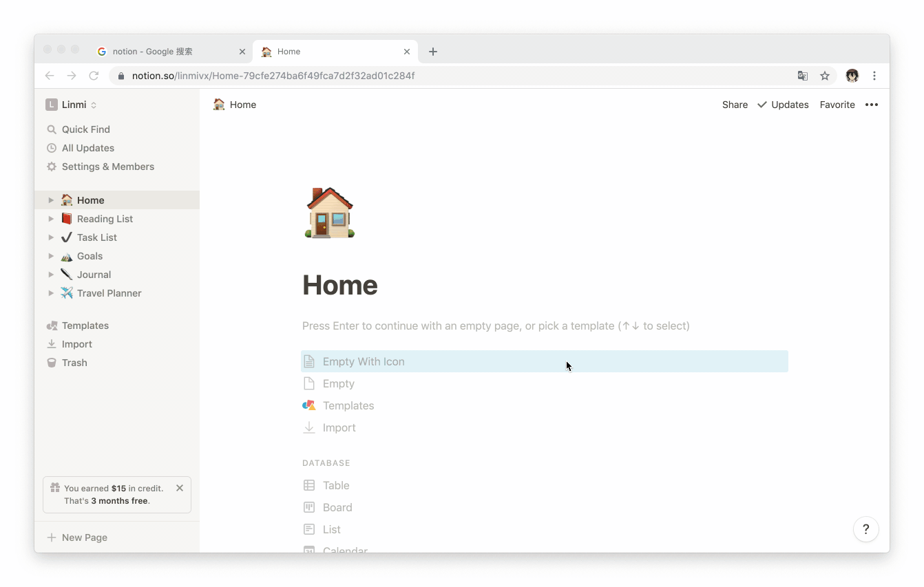Expand the Journal page toggle

coord(51,275)
